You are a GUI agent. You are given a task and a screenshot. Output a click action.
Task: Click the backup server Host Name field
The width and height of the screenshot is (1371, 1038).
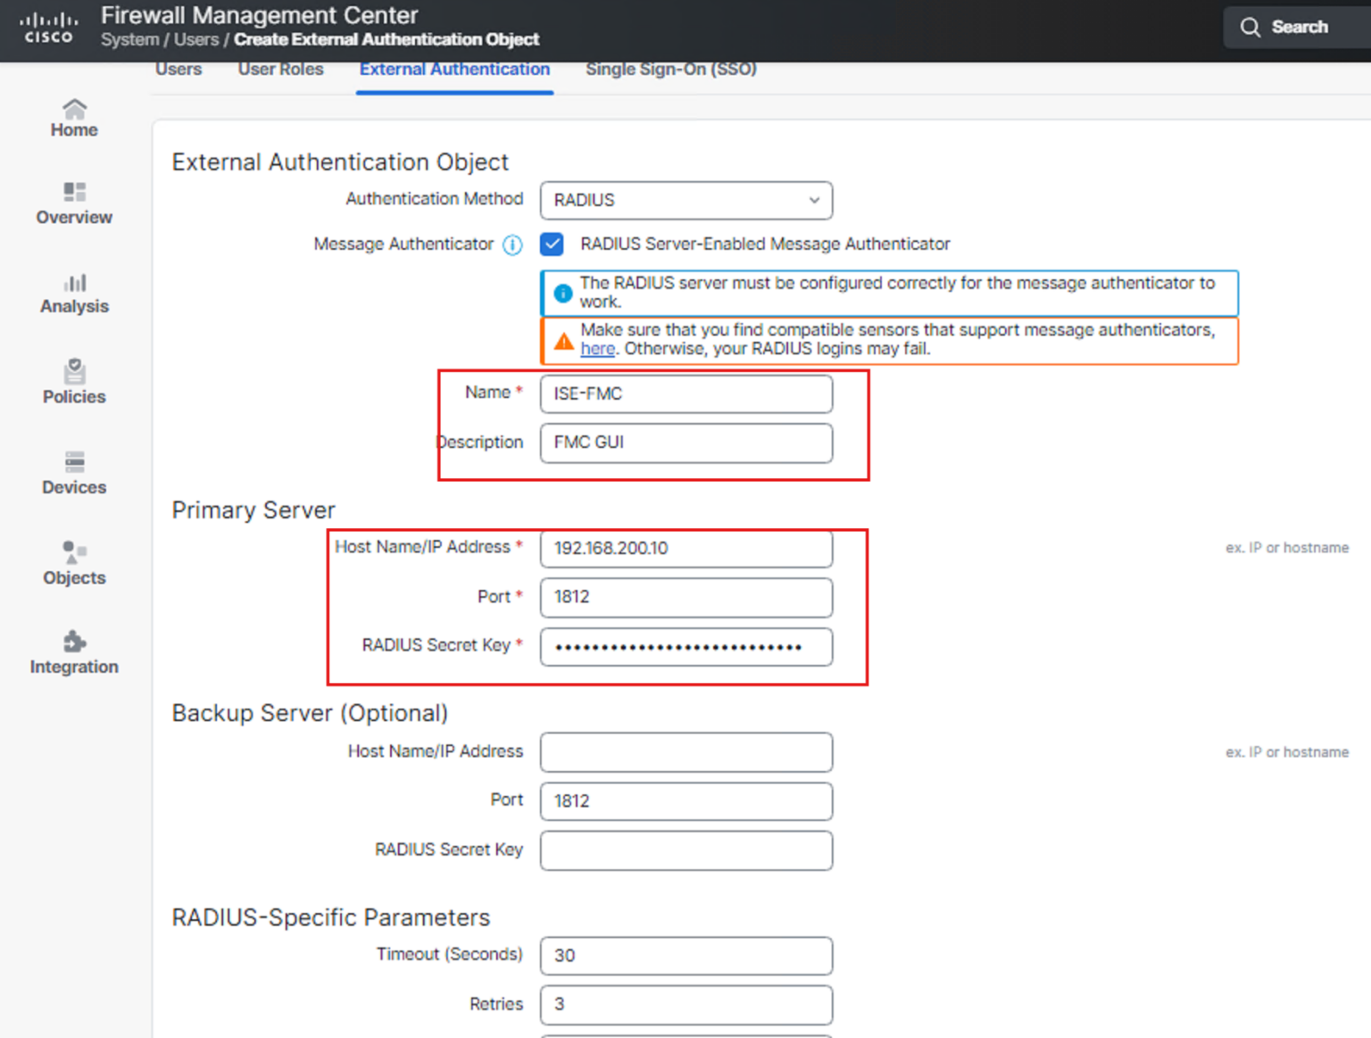(685, 752)
